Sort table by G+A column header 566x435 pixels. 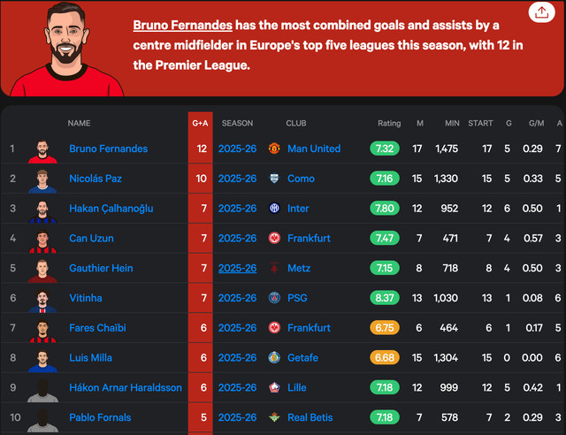[200, 124]
